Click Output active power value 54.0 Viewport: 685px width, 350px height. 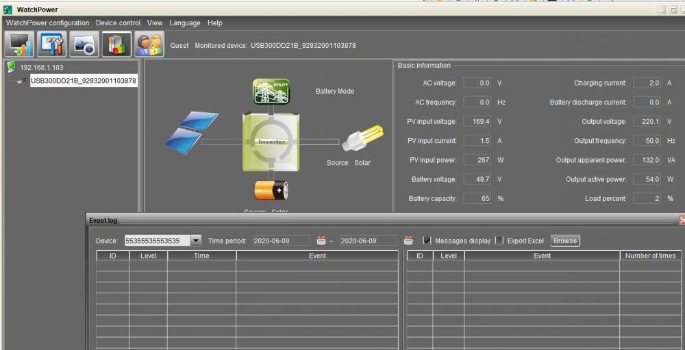647,179
